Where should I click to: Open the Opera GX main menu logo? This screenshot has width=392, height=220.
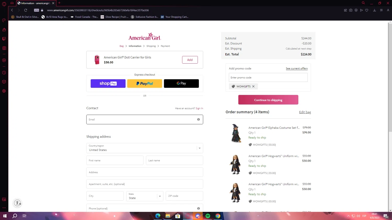pyautogui.click(x=4, y=4)
